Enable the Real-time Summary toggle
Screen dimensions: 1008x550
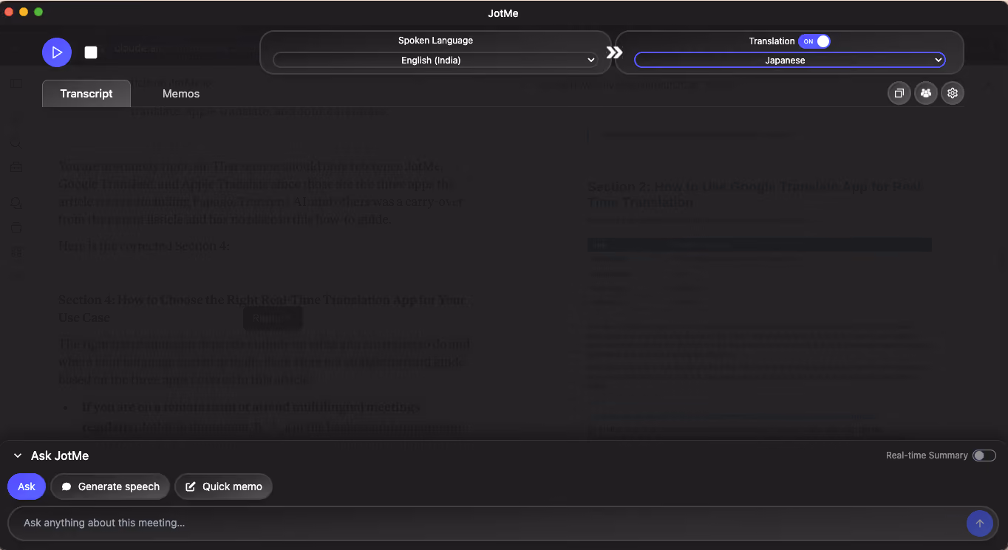(984, 456)
